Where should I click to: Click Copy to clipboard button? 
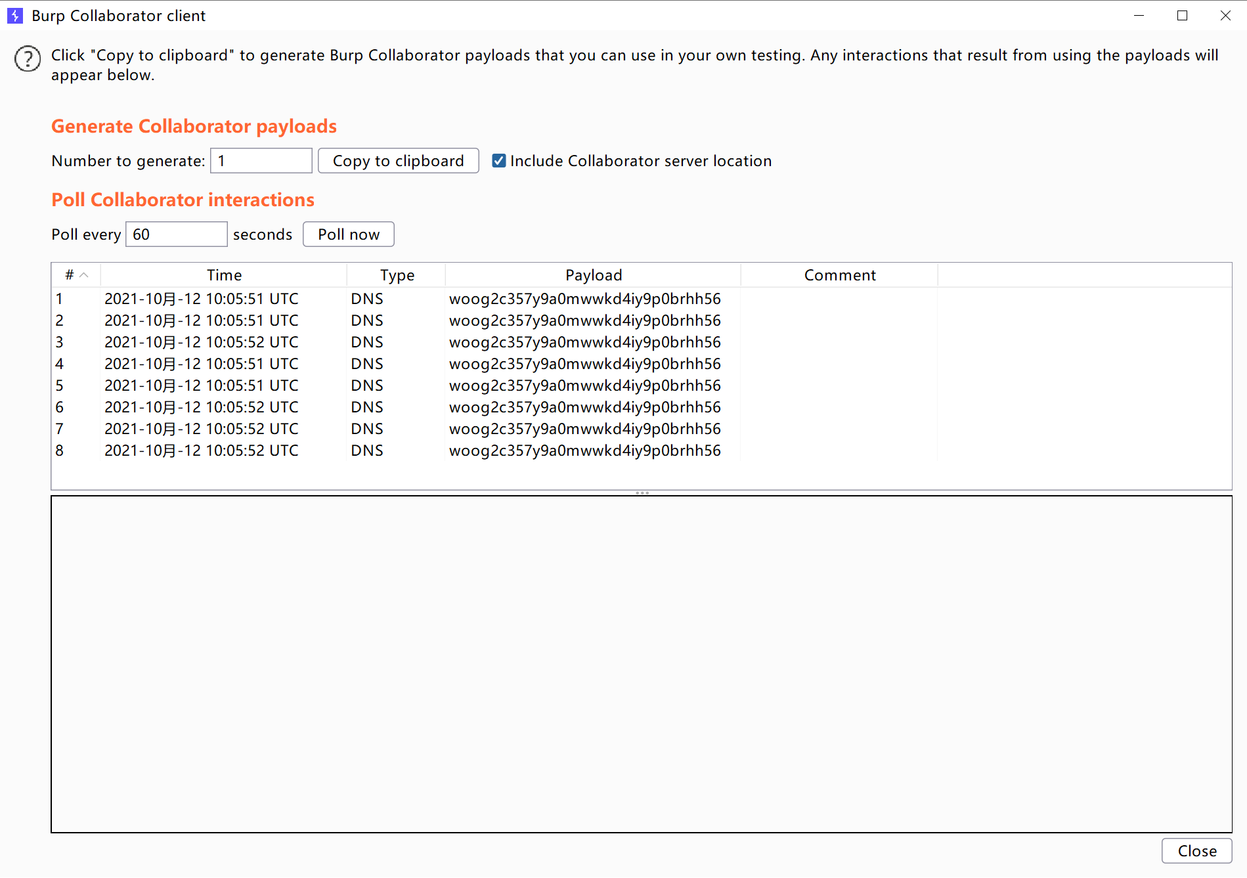pyautogui.click(x=398, y=161)
